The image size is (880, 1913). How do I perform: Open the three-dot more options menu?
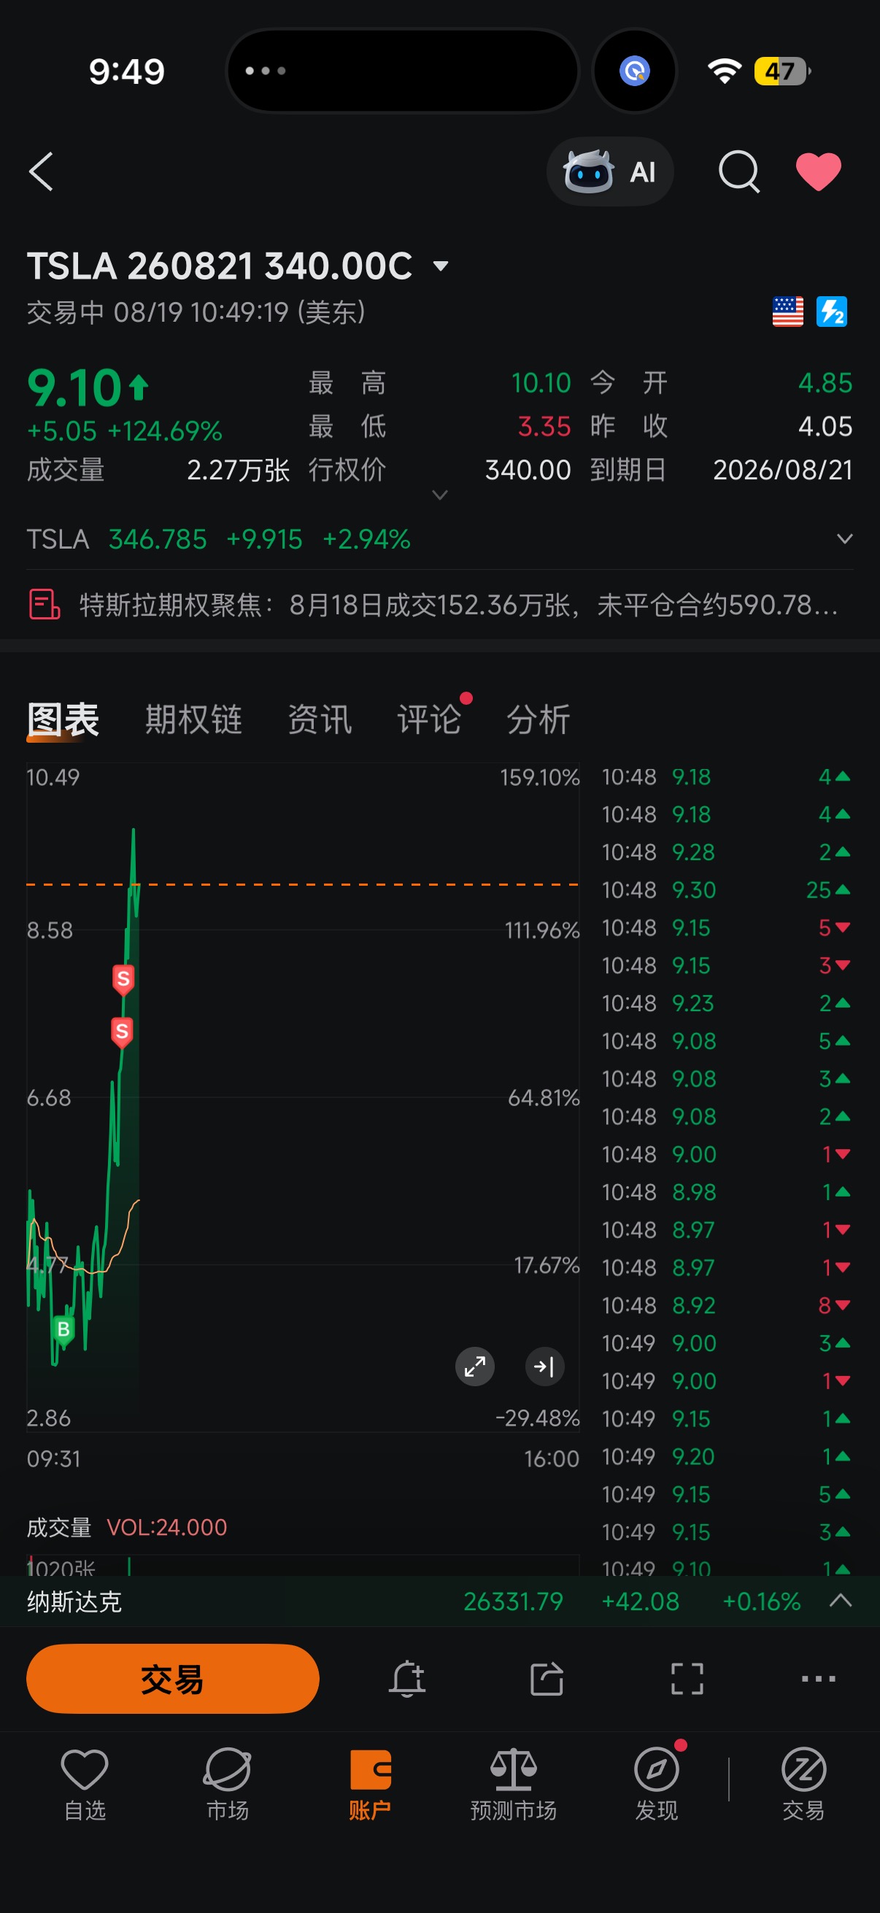819,1679
